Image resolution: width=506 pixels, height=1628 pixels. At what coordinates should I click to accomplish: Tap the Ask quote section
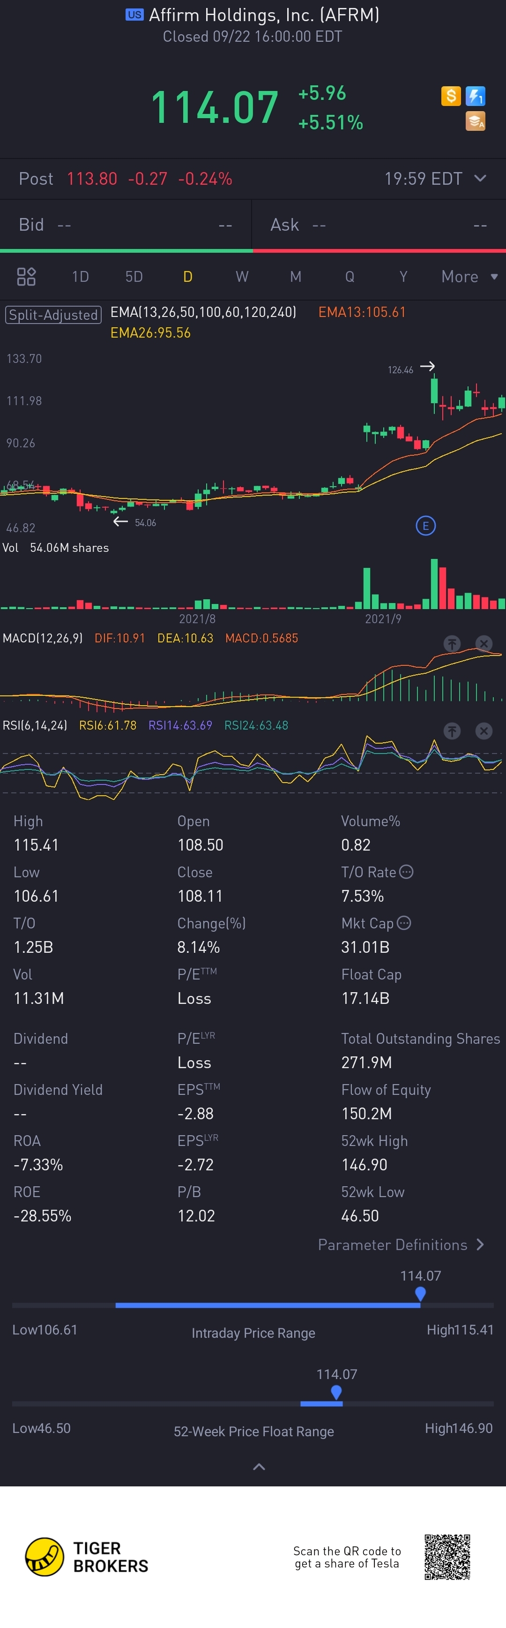tap(379, 225)
